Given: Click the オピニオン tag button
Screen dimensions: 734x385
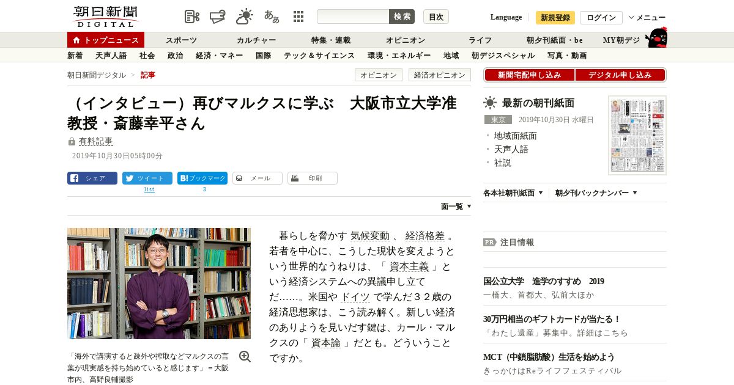Looking at the screenshot, I should click(379, 75).
